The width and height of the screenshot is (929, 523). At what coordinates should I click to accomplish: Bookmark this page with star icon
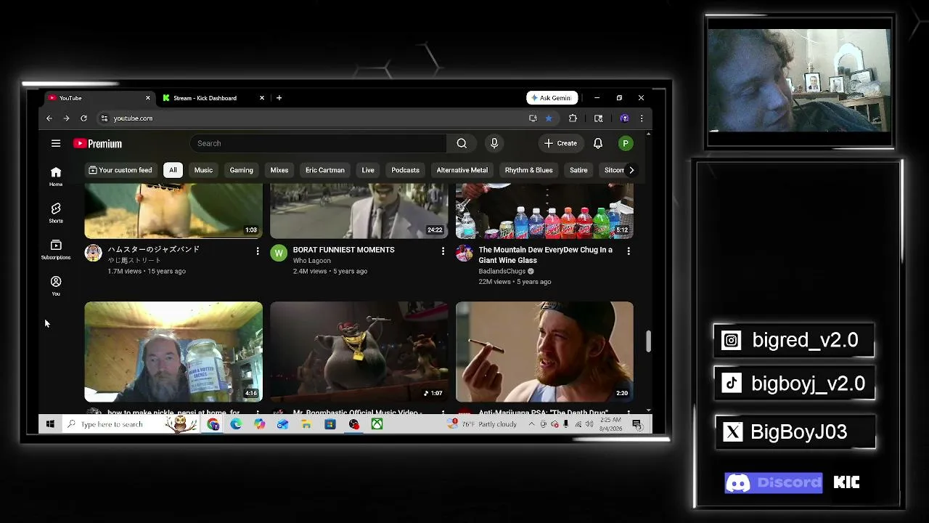coord(549,118)
